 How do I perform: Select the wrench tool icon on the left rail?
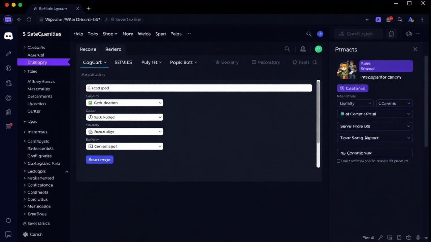pyautogui.click(x=8, y=53)
